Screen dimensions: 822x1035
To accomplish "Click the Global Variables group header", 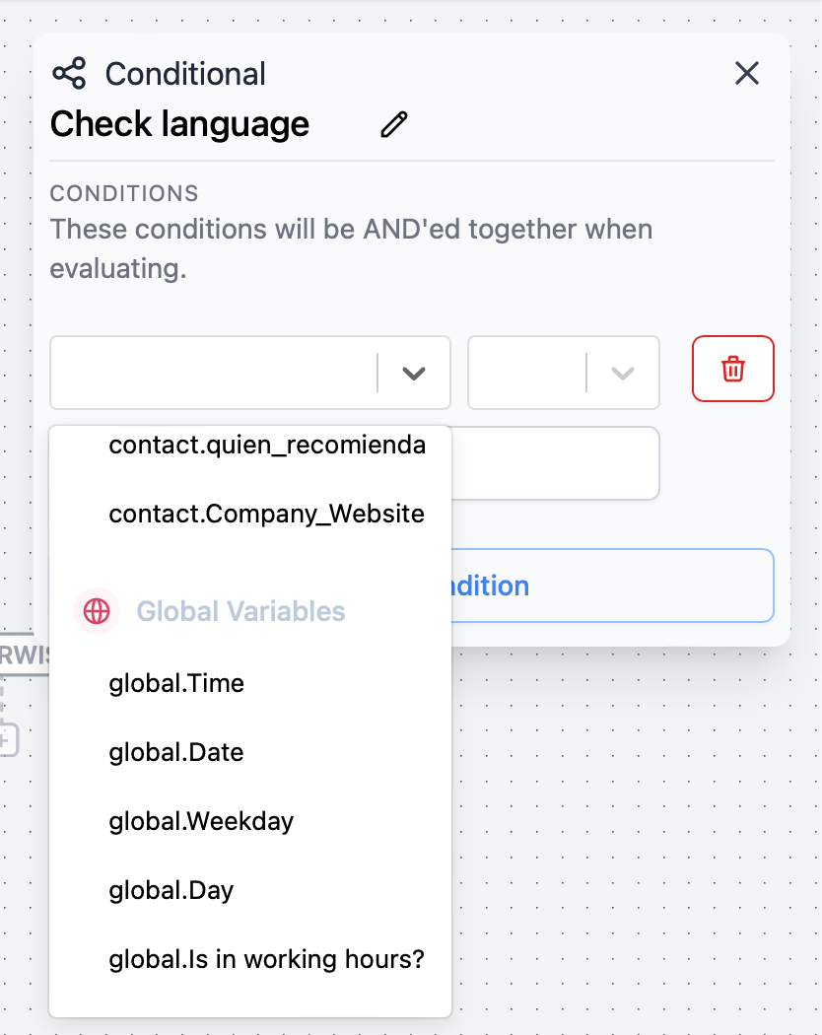I will 240,611.
